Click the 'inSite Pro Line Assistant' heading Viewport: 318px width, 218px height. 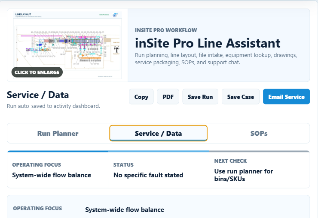(x=208, y=43)
